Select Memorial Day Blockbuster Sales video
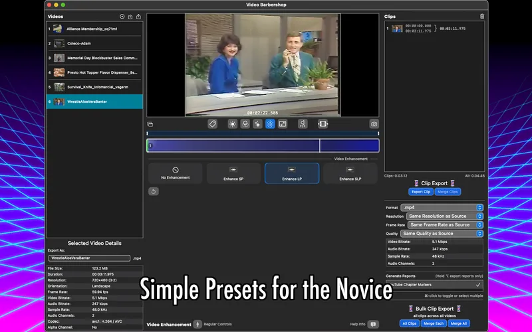 coord(94,58)
